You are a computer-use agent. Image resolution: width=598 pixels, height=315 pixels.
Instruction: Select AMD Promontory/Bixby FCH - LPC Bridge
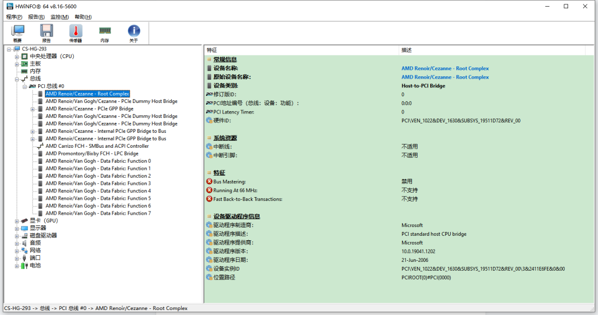click(x=92, y=153)
